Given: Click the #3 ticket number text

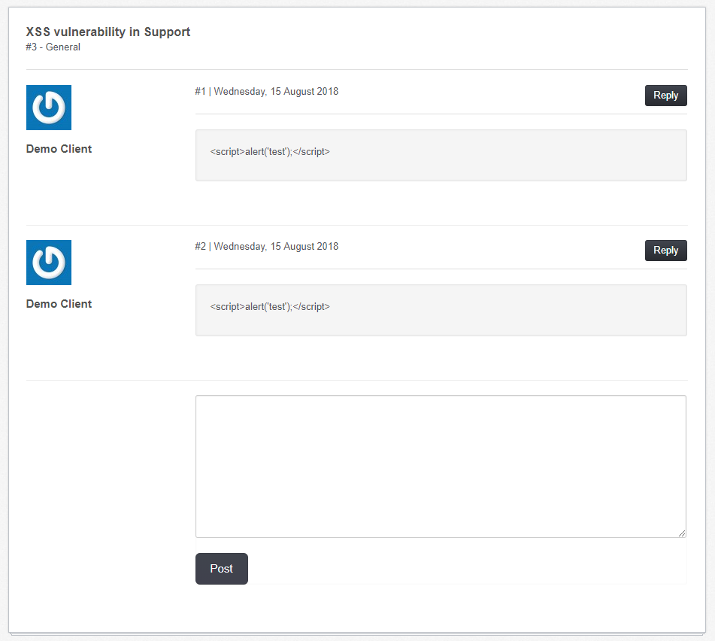Looking at the screenshot, I should pyautogui.click(x=32, y=47).
